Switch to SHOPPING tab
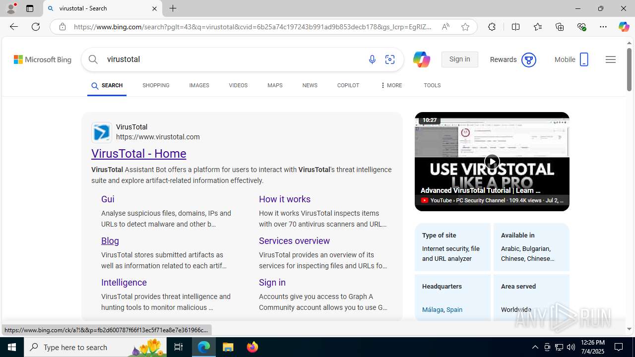635x357 pixels. (156, 86)
